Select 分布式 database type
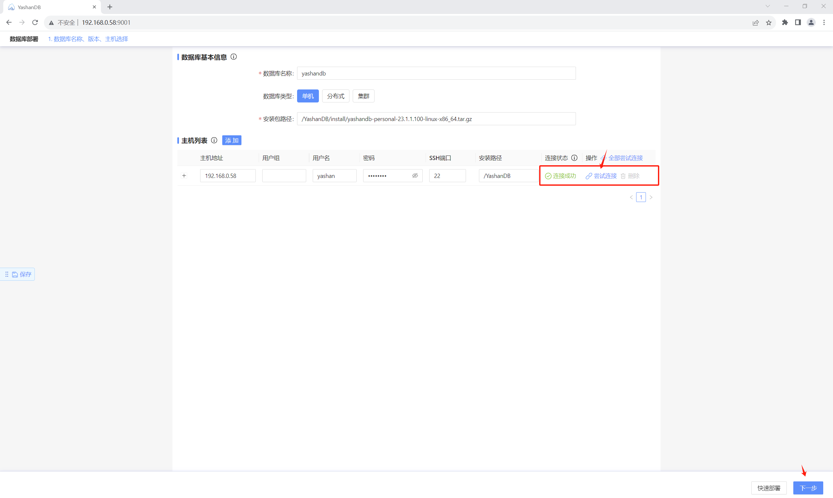This screenshot has width=833, height=498. point(335,96)
